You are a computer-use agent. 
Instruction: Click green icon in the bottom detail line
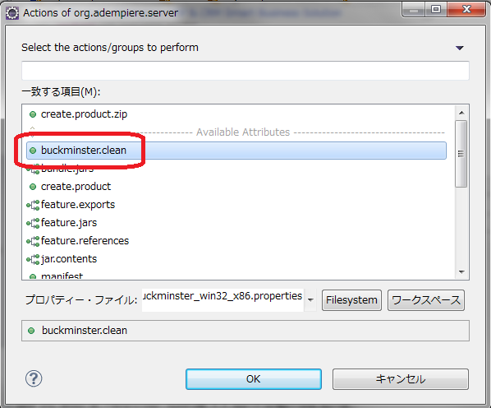point(31,331)
